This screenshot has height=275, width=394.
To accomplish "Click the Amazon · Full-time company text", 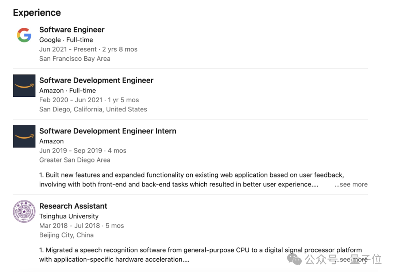I will click(67, 91).
